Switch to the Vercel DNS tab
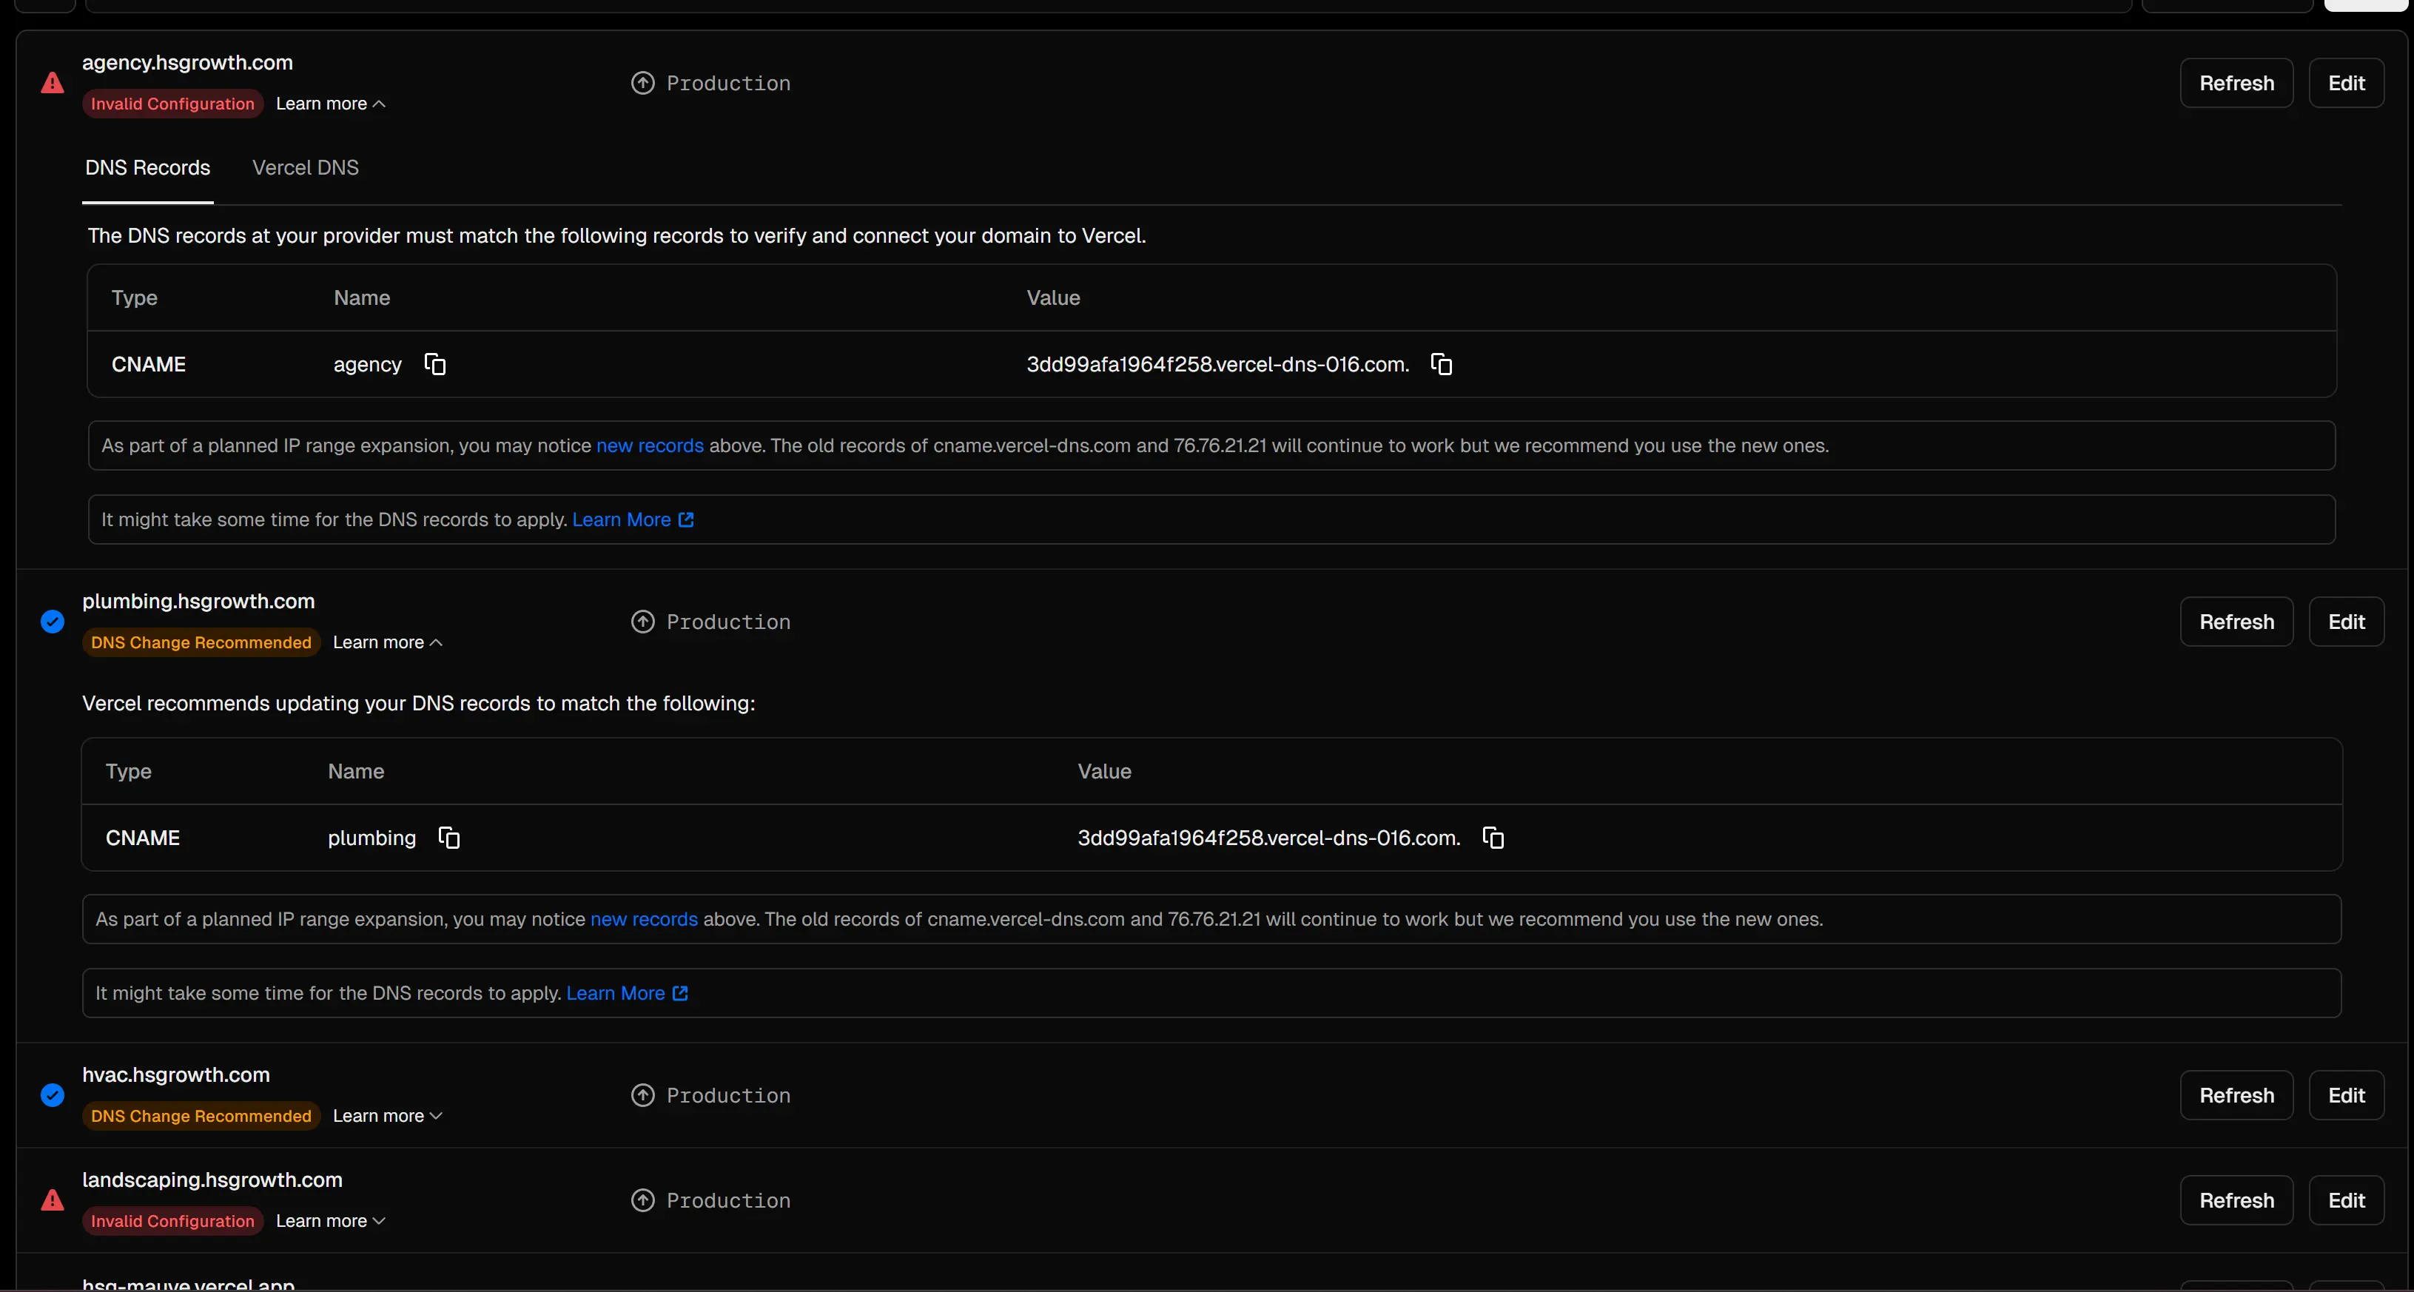 (306, 168)
